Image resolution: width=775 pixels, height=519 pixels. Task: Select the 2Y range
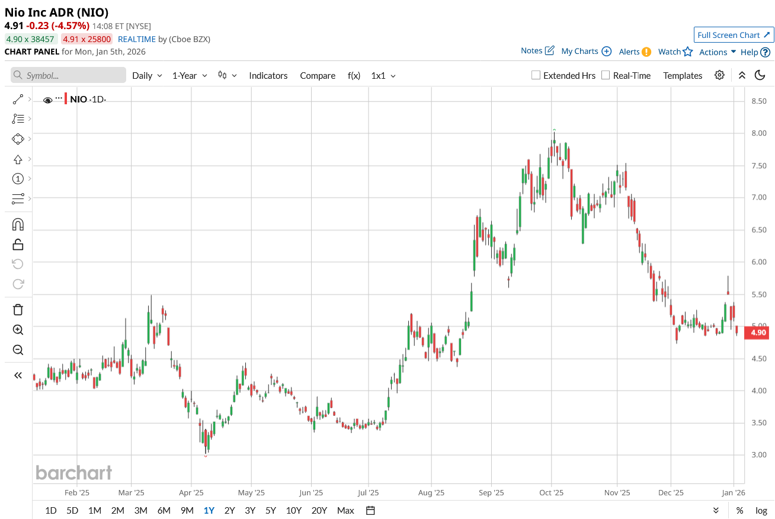(x=229, y=510)
